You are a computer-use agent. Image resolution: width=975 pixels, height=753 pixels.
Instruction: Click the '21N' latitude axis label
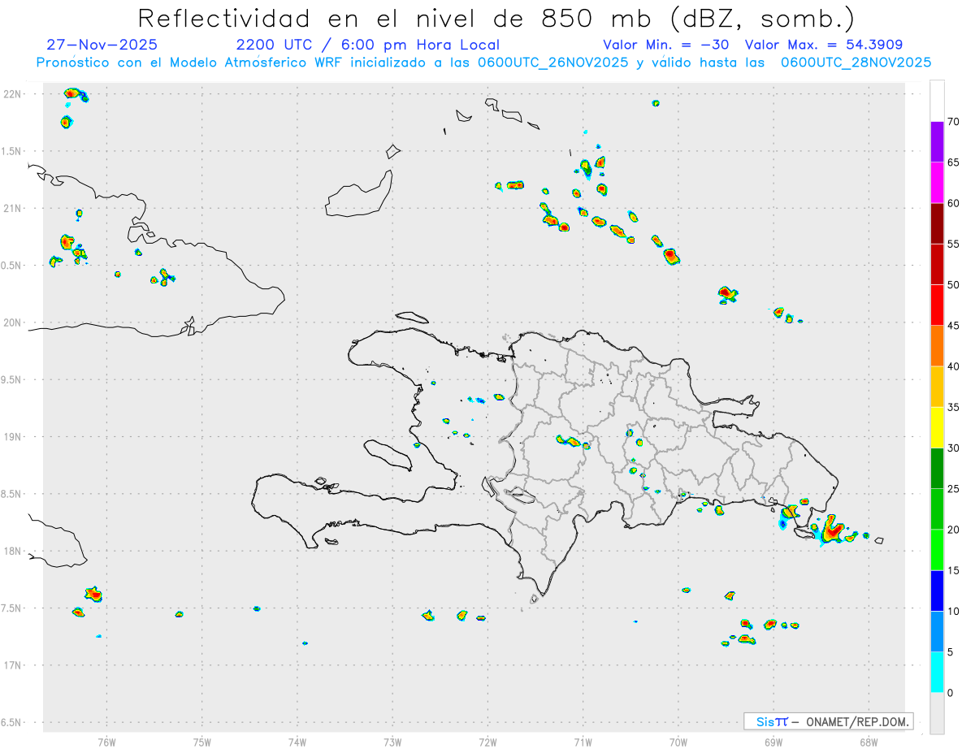tap(12, 209)
